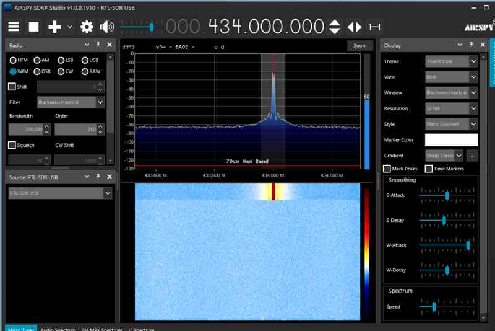Screen dimensions: 495x331
Task: Click the signal peak in the waterfall
Action: tap(273, 192)
